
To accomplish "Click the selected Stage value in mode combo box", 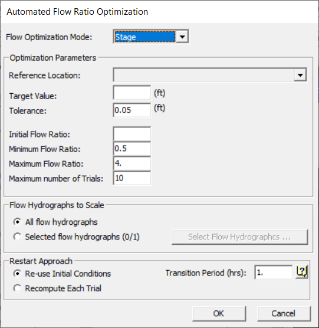I will point(145,37).
